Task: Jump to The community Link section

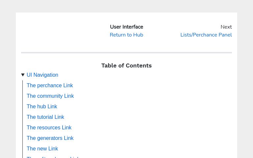Action: tap(50, 96)
